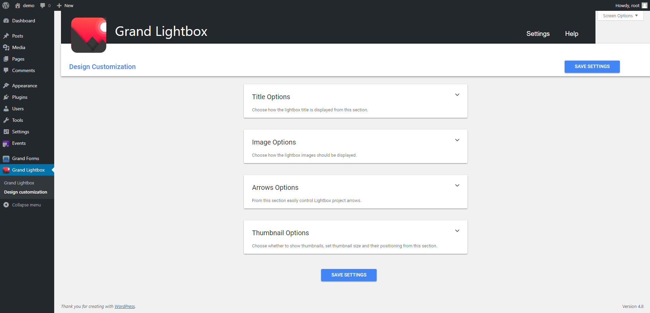Image resolution: width=650 pixels, height=313 pixels.
Task: Open the Dashboard menu item
Action: click(27, 21)
